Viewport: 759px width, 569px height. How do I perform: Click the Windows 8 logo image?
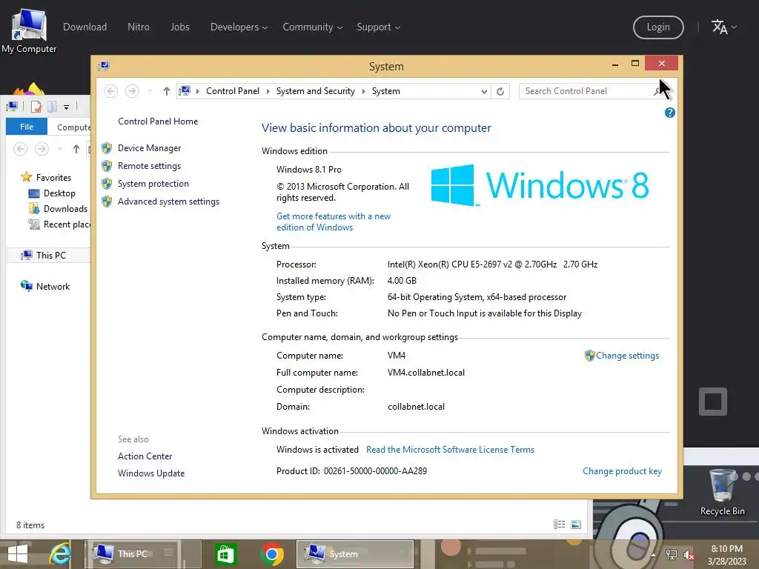[x=540, y=185]
